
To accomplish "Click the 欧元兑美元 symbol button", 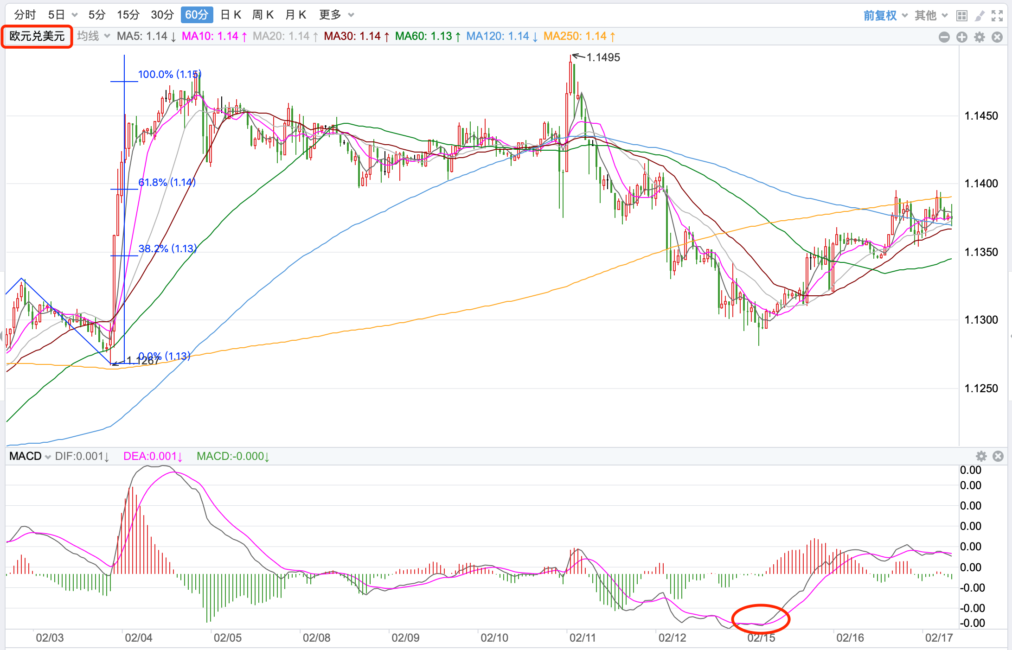I will pos(37,36).
